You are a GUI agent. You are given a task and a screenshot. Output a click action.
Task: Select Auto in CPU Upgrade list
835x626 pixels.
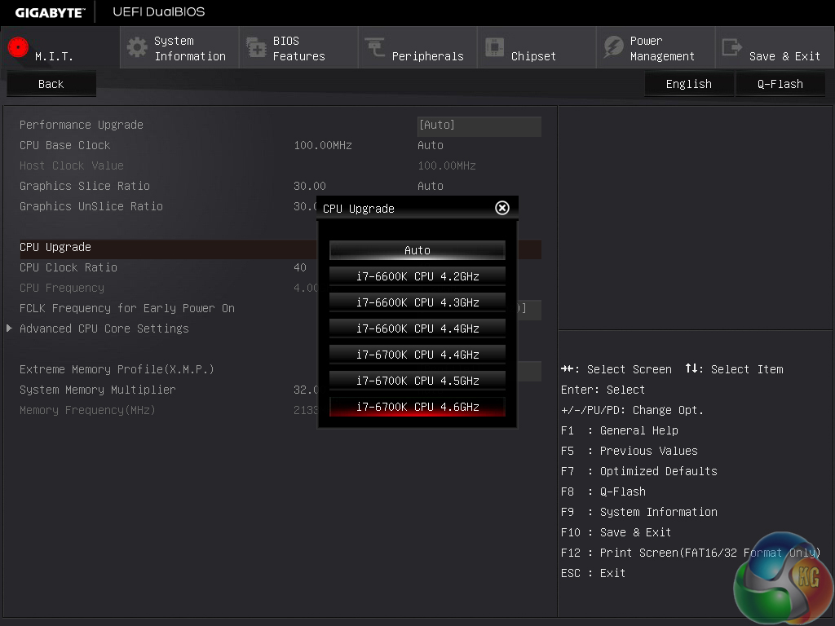[x=417, y=250]
